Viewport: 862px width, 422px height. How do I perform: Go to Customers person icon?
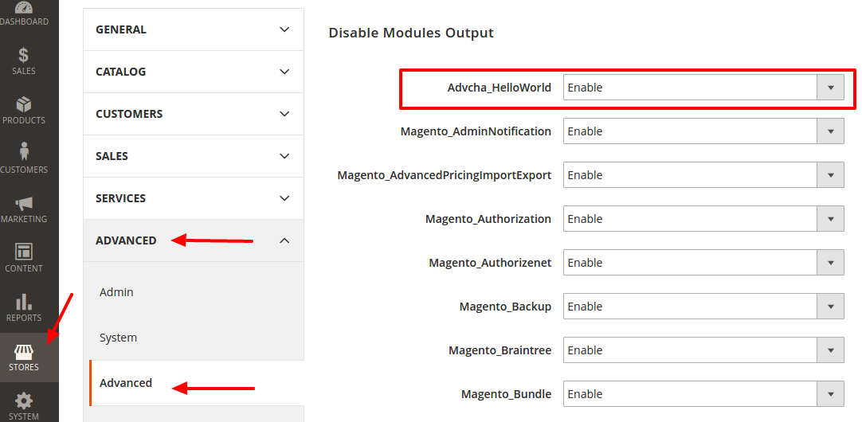24,154
